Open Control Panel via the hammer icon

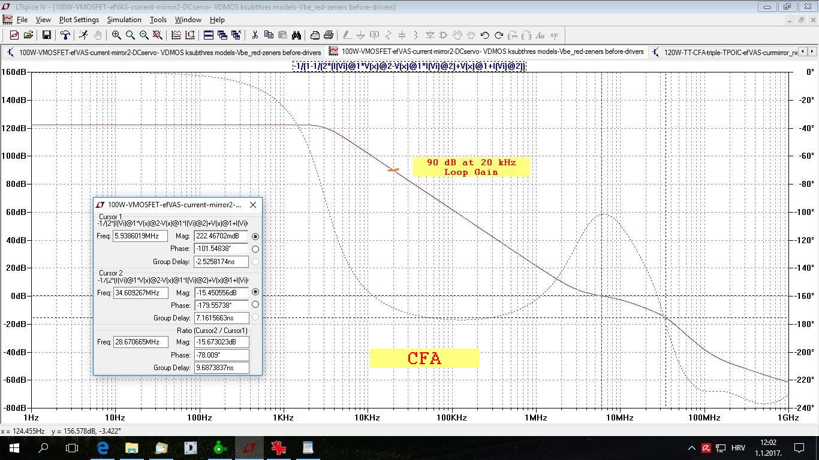coord(65,35)
